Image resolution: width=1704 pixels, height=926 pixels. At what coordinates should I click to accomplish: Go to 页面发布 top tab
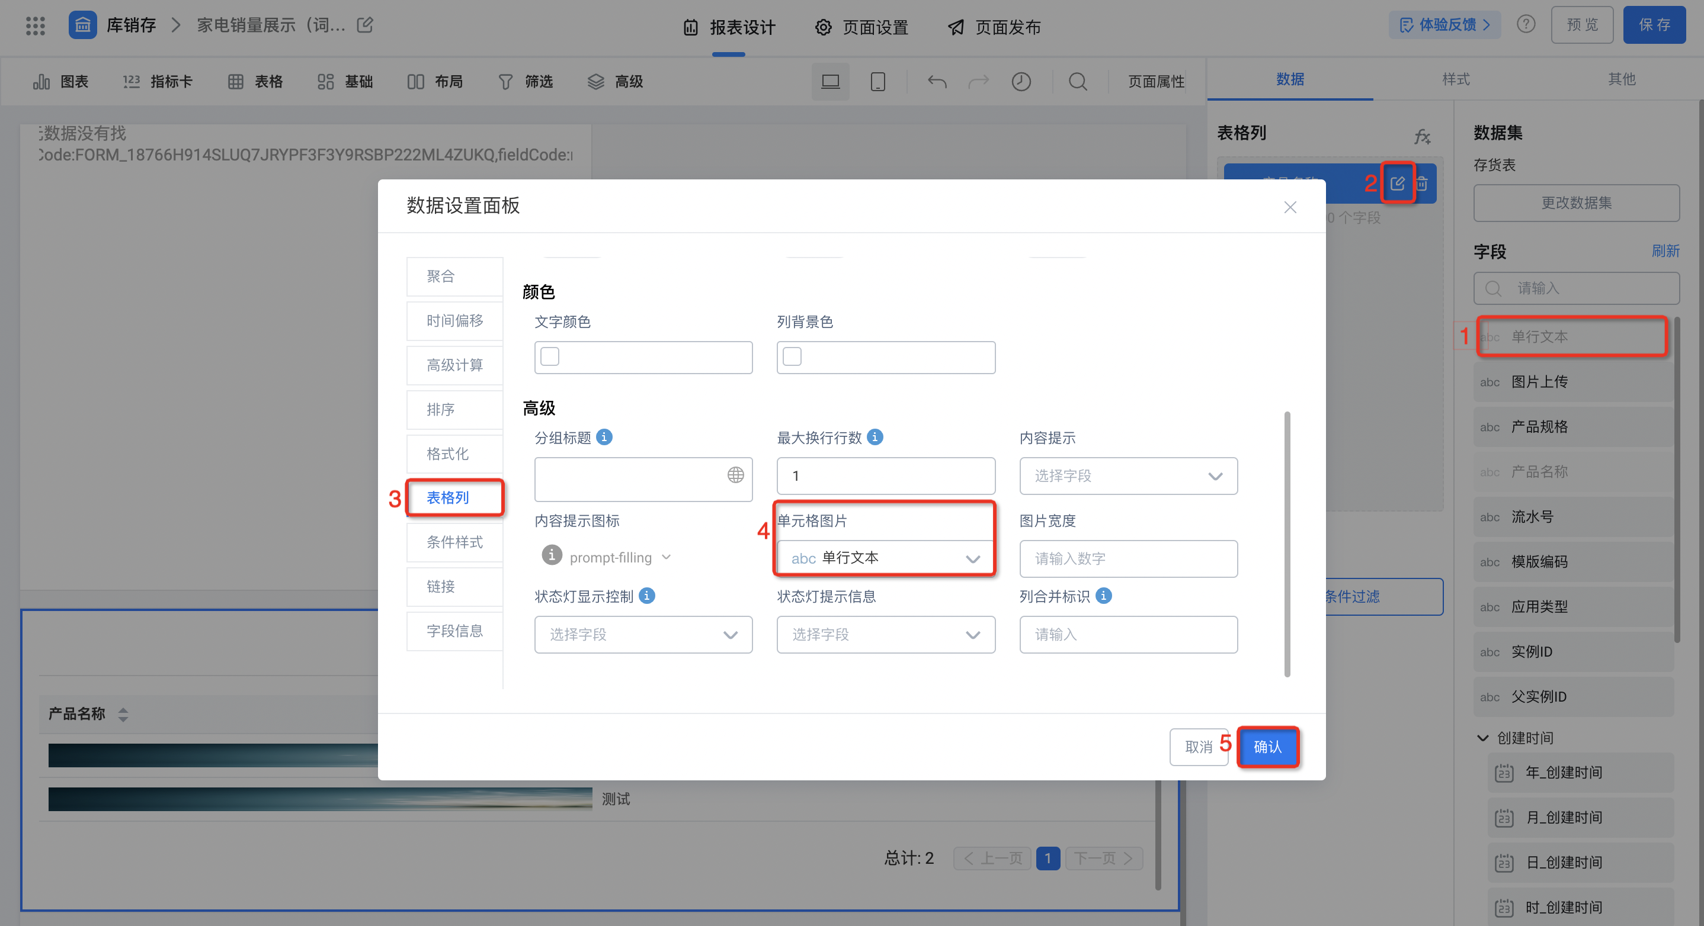click(994, 27)
